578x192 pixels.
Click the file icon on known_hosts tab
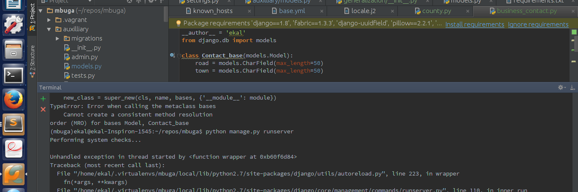tap(188, 11)
